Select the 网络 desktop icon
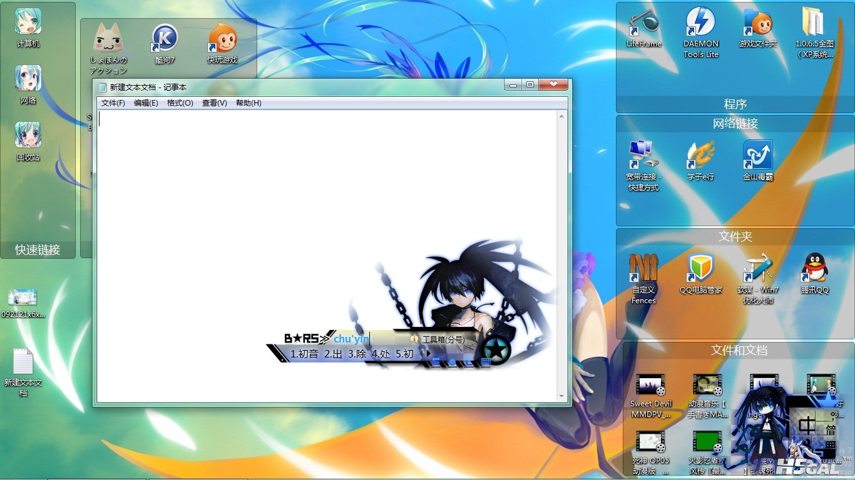This screenshot has width=855, height=480. [28, 85]
